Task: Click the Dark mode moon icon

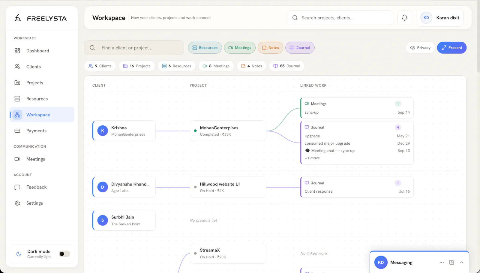Action: [19, 254]
